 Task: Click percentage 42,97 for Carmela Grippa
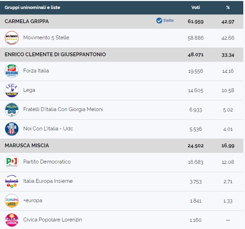point(228,22)
